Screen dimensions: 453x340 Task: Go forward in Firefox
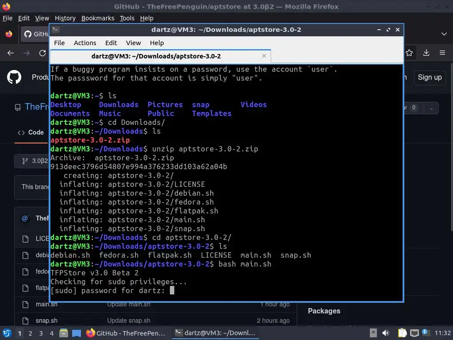(x=26, y=53)
